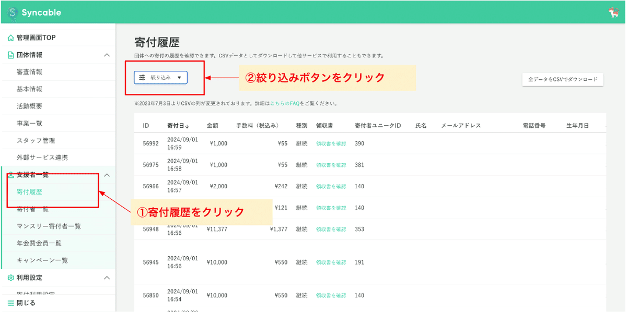The width and height of the screenshot is (627, 312).
Task: Click the document icon next to 団体情報
Action: pos(10,54)
